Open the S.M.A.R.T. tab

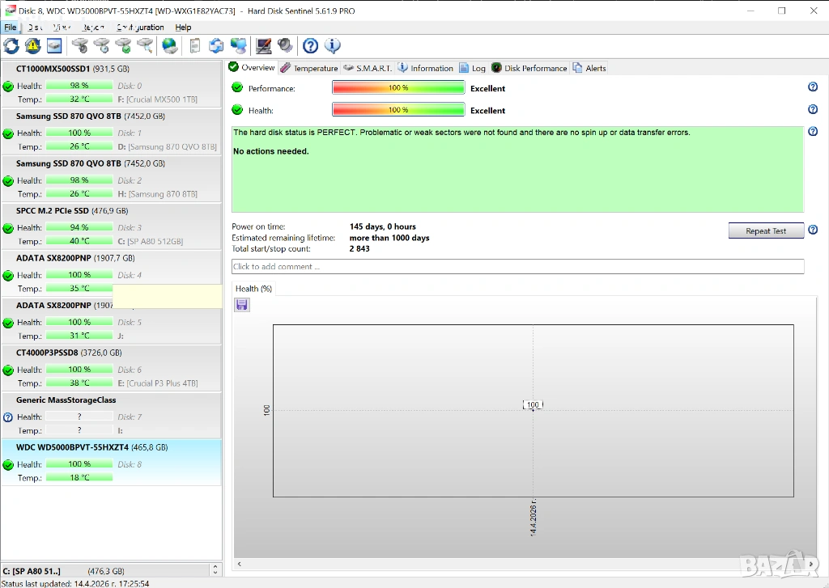(x=368, y=68)
